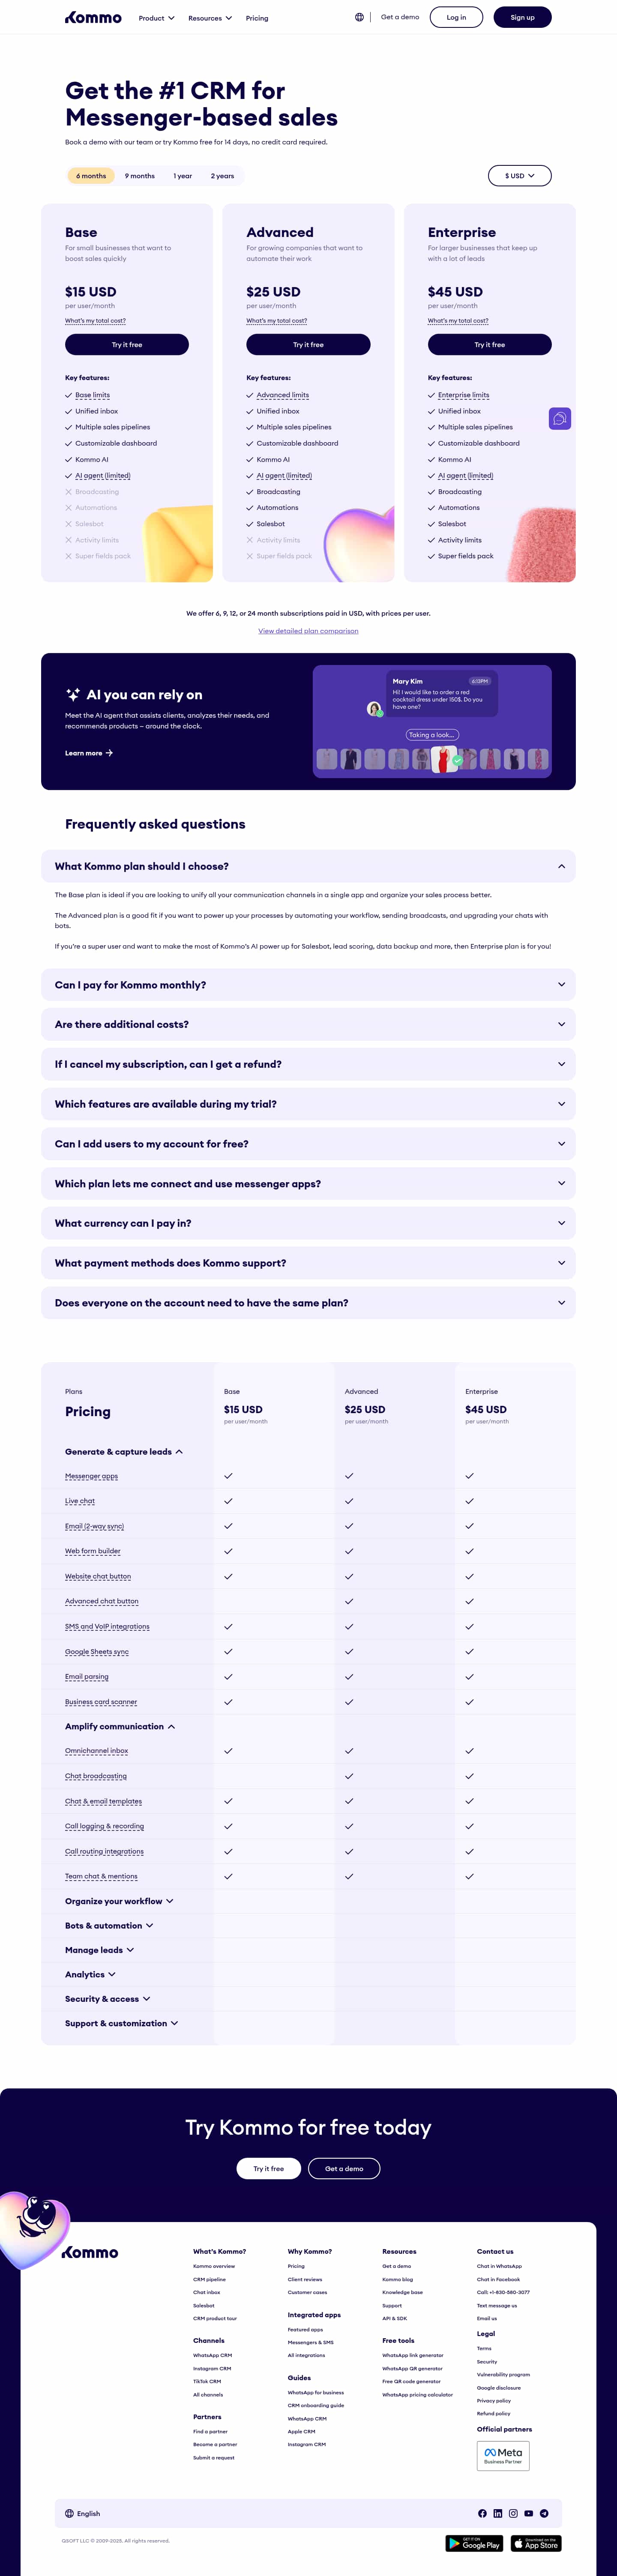Click the Get it on Google Play badge

(474, 2543)
